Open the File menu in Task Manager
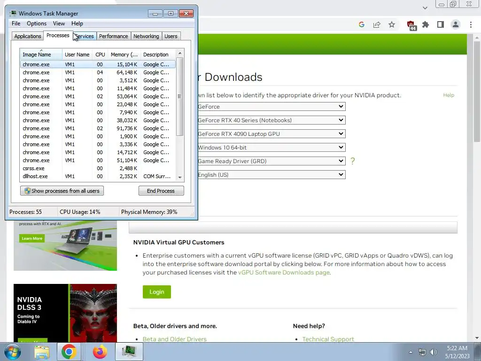481x361 pixels. [16, 24]
